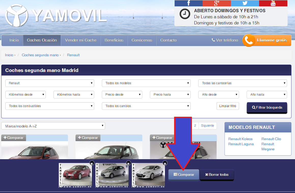The image size is (295, 193).
Task: Switch to the Vender mi Coche menu item
Action: (x=80, y=40)
